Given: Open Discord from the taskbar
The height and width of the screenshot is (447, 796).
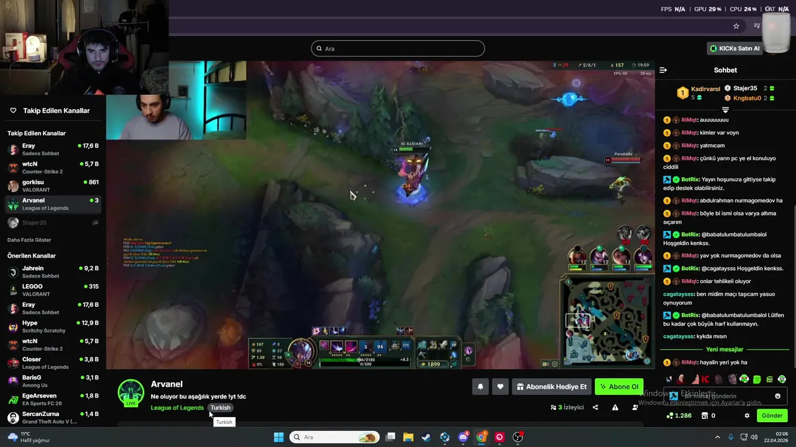Looking at the screenshot, I should click(463, 437).
